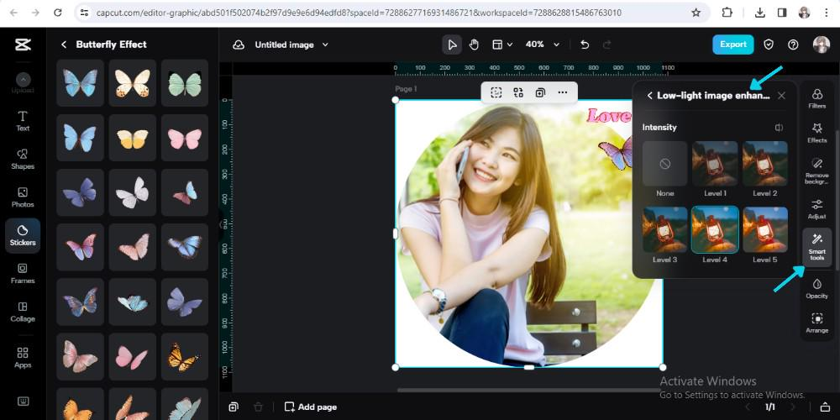Open the more options ellipsis menu

(563, 92)
